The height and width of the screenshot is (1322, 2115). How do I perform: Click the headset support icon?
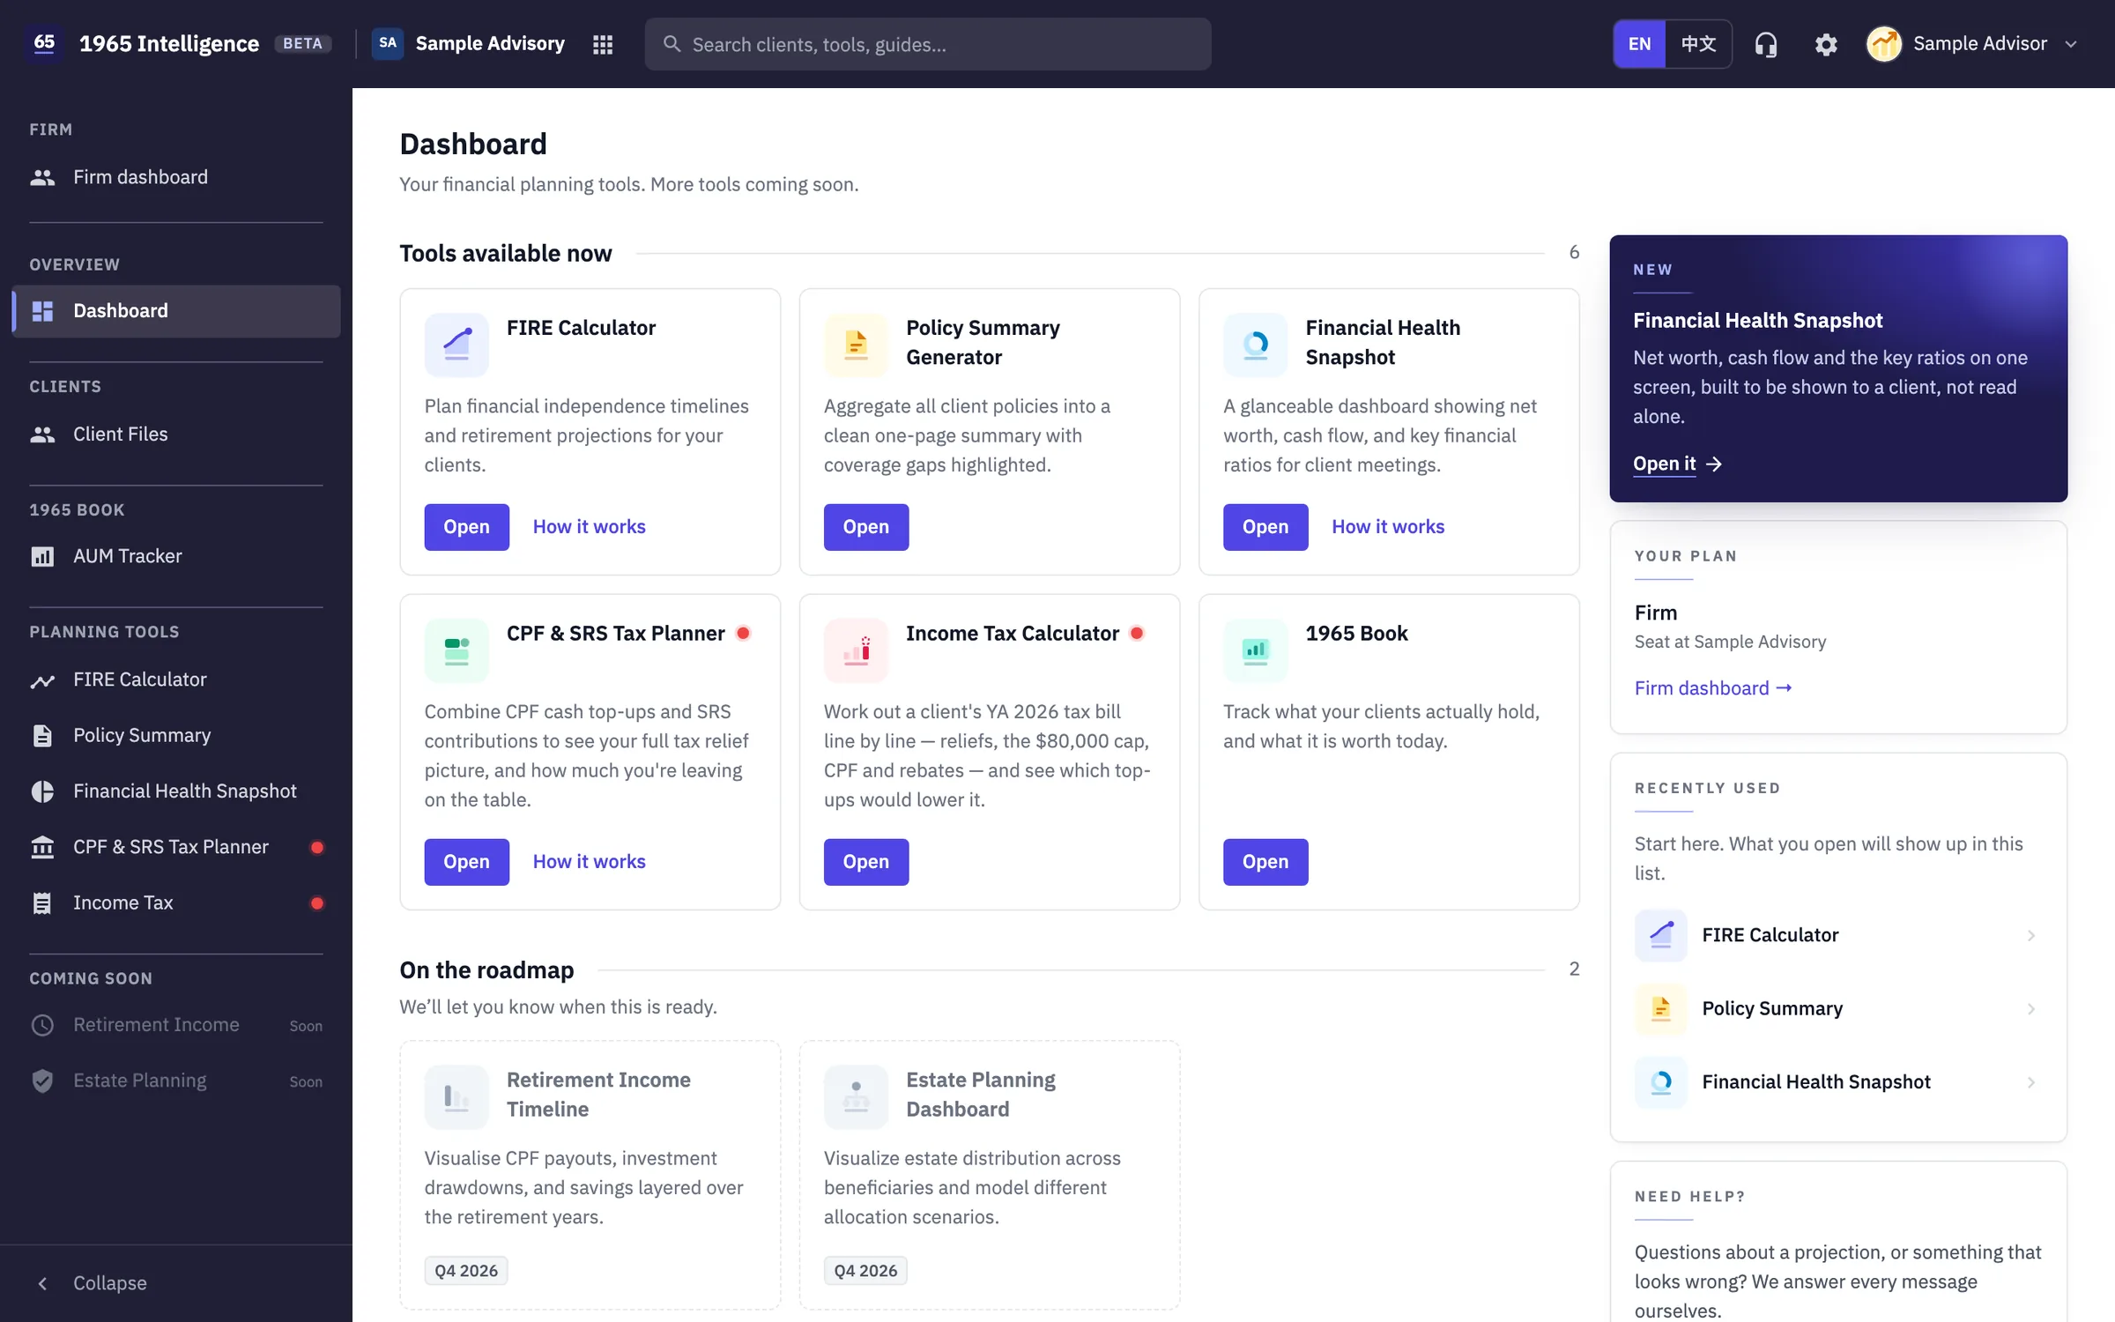1765,44
